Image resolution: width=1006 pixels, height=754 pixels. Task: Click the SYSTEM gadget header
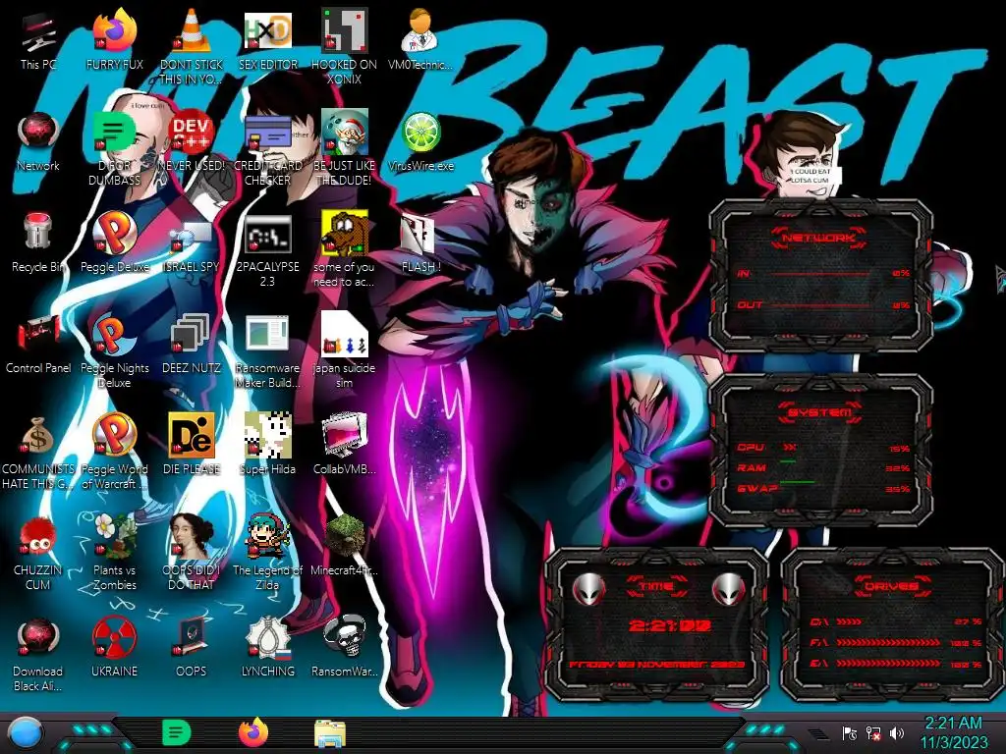820,411
